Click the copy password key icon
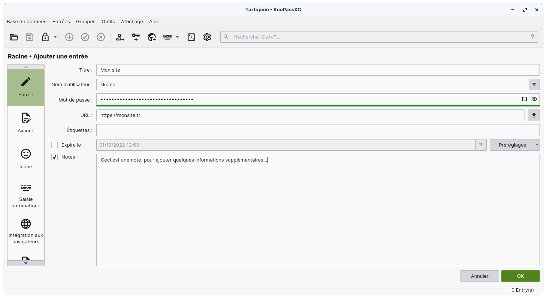This screenshot has height=298, width=547. pyautogui.click(x=136, y=37)
